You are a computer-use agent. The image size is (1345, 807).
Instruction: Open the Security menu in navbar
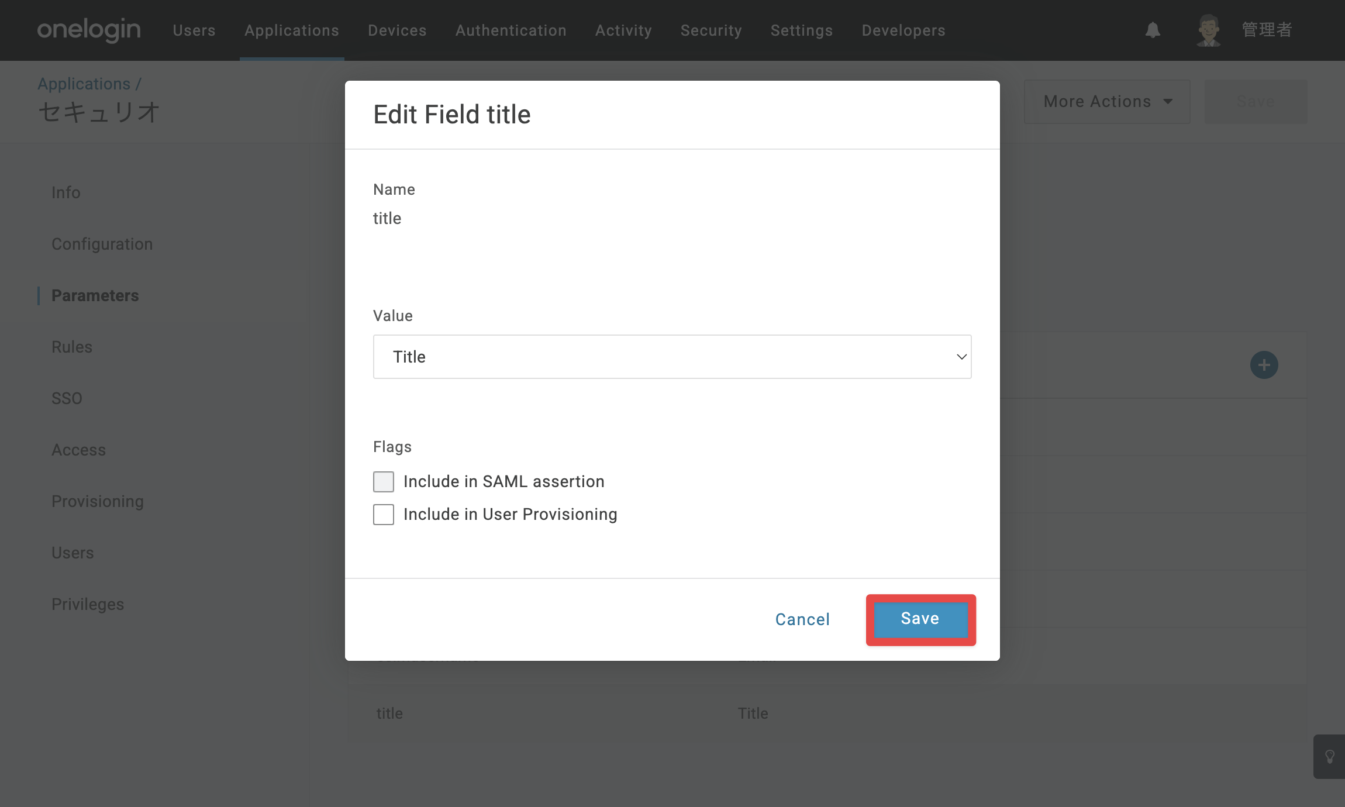pyautogui.click(x=711, y=30)
